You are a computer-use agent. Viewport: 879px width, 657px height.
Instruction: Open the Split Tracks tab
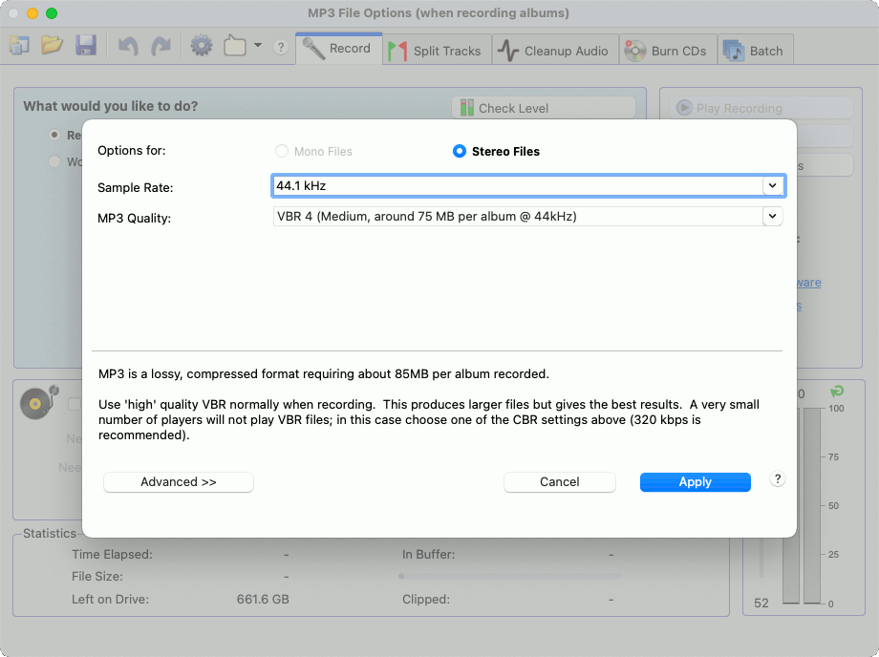(x=438, y=51)
